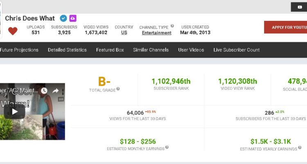Click the video views value 1,673,402

(x=96, y=32)
